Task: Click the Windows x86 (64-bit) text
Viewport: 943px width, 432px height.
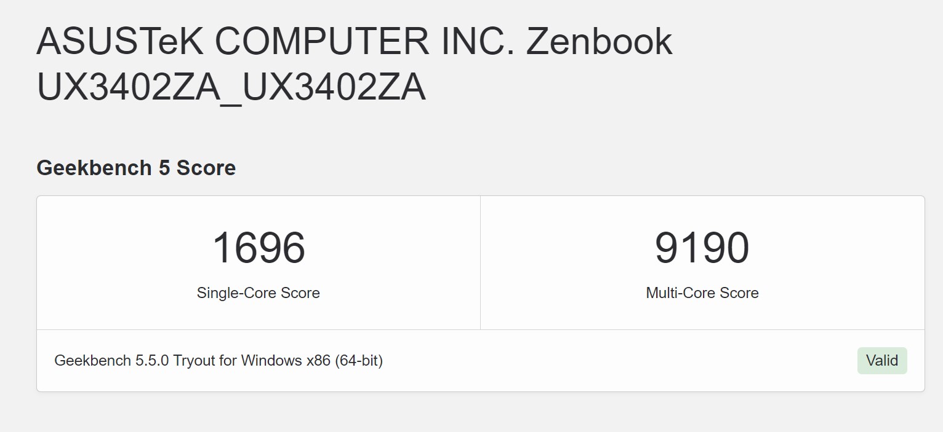Action: click(311, 361)
